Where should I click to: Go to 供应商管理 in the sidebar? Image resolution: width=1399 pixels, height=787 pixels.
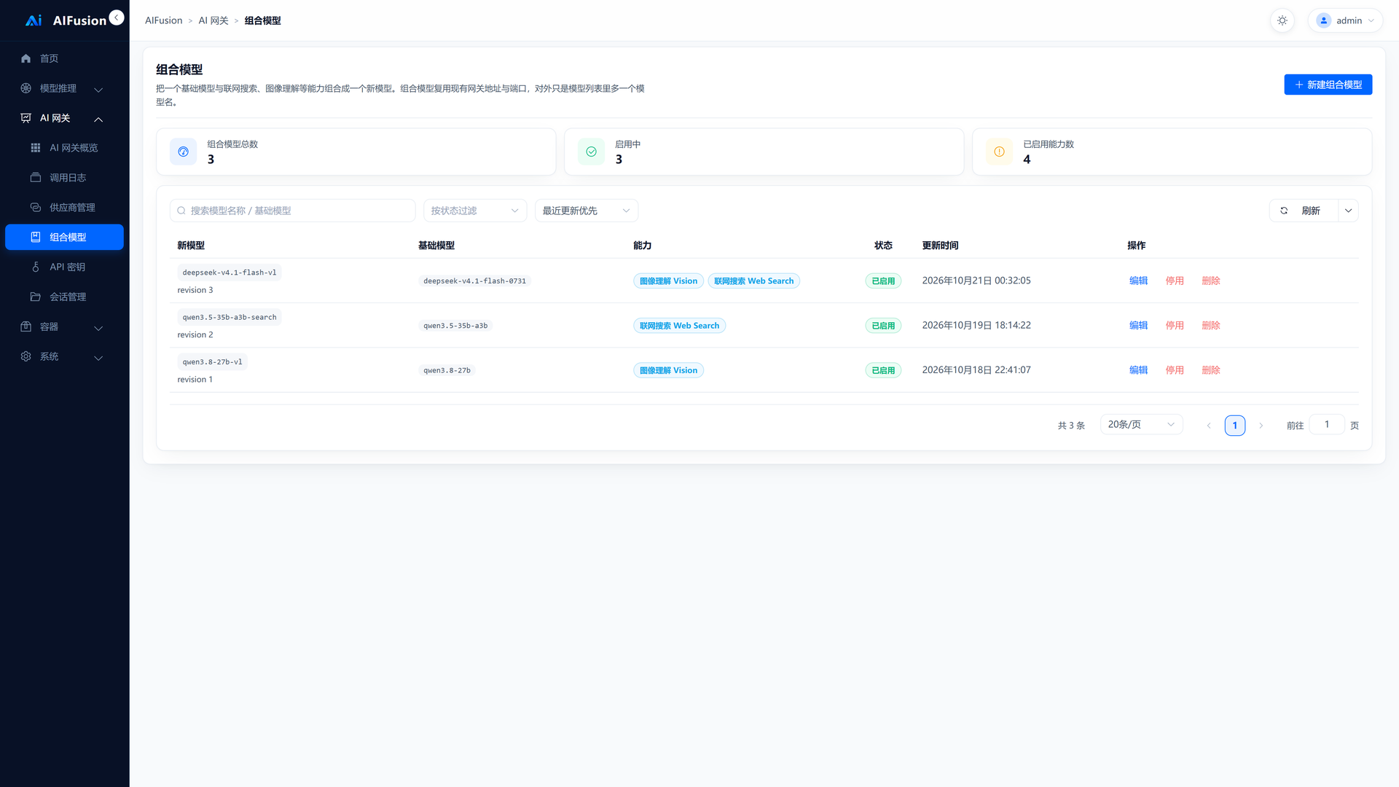64,208
